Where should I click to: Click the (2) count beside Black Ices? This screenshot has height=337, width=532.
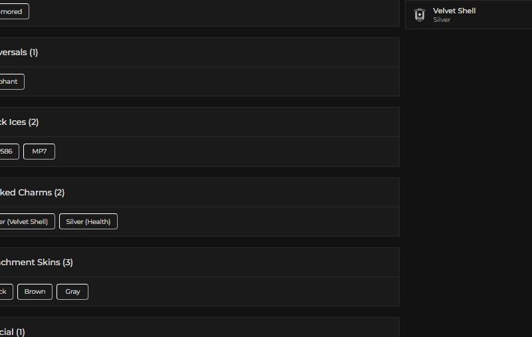[x=33, y=122]
